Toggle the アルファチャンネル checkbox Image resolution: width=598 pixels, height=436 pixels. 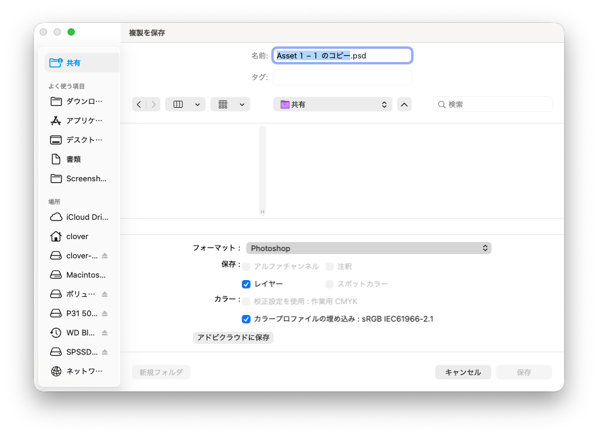[x=246, y=267]
